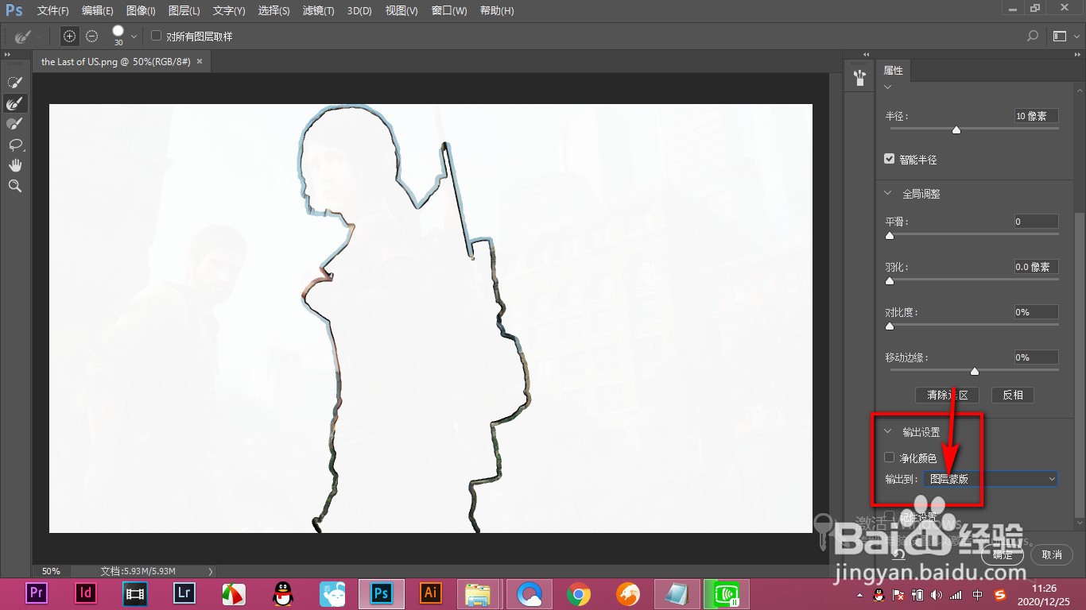Open the 文件(F) menu
Screen dimensions: 1086x610
(53, 11)
